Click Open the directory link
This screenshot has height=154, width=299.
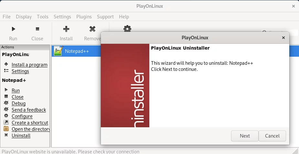(x=30, y=129)
